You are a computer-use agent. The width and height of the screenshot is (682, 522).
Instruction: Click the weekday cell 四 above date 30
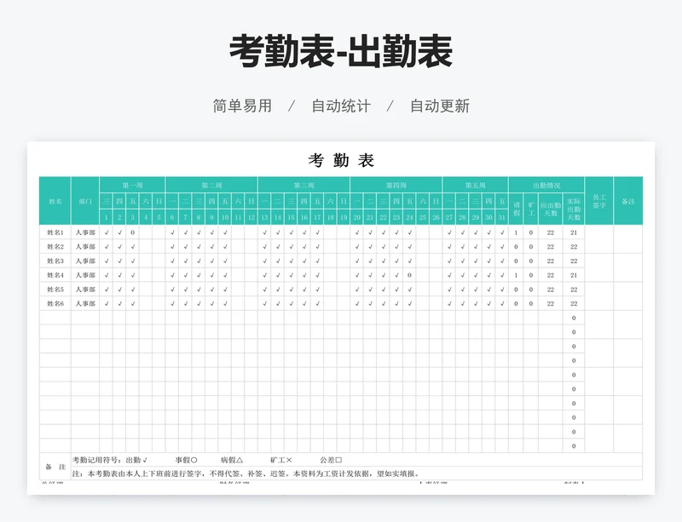(488, 201)
